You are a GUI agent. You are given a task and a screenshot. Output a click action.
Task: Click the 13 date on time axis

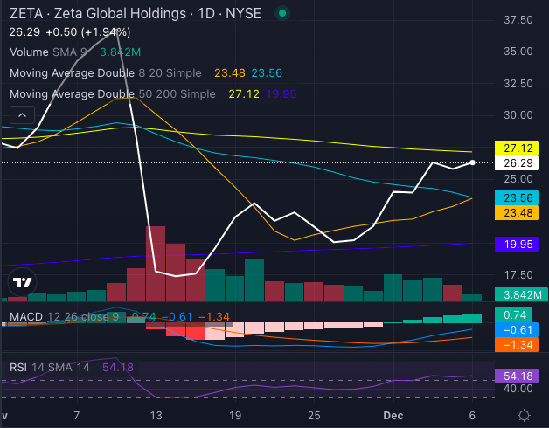157,414
